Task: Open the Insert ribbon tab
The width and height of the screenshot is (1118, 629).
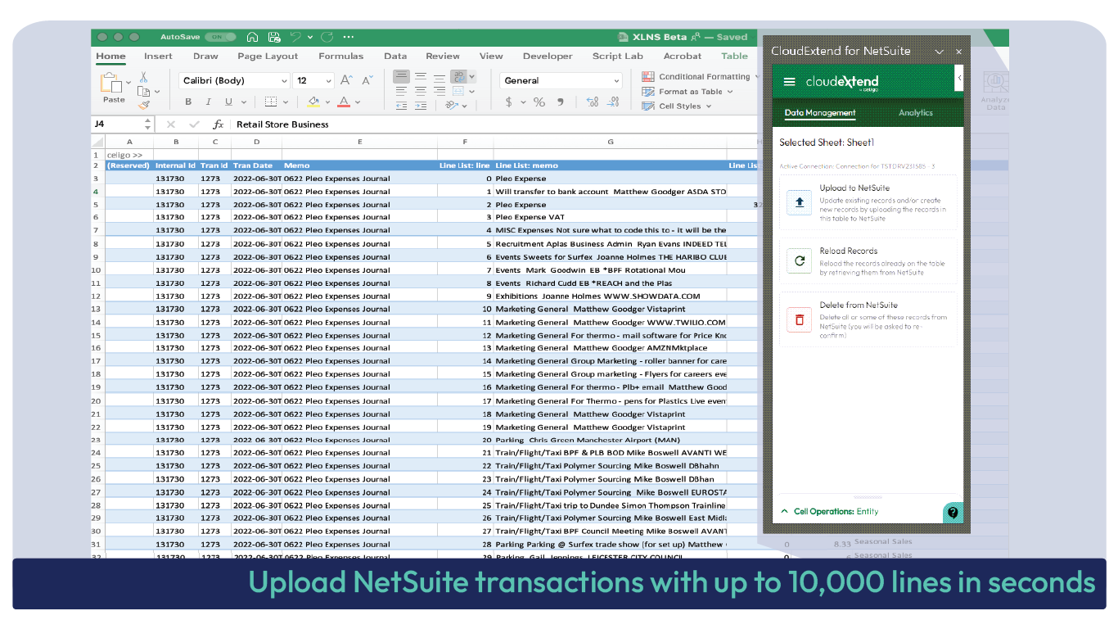Action: pos(158,57)
